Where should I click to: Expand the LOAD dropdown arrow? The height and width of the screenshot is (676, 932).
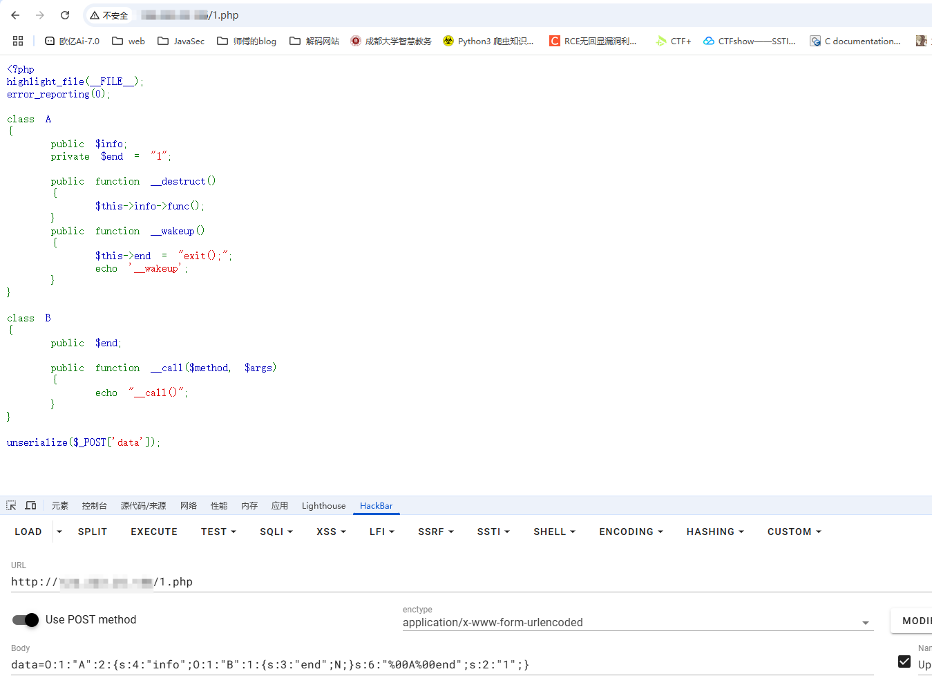click(x=59, y=532)
